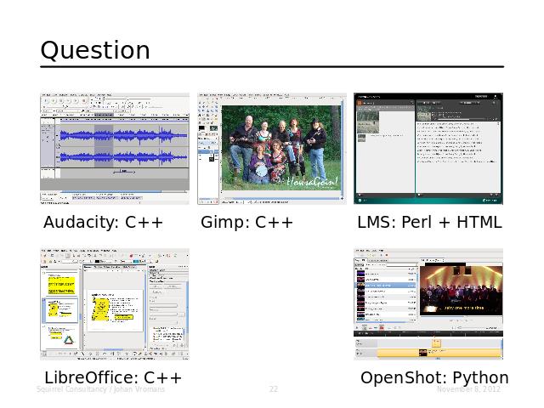Click the lower blue waveform track in Audacity screenshot
Screen dimensions: 544x408
pyautogui.click(x=124, y=157)
